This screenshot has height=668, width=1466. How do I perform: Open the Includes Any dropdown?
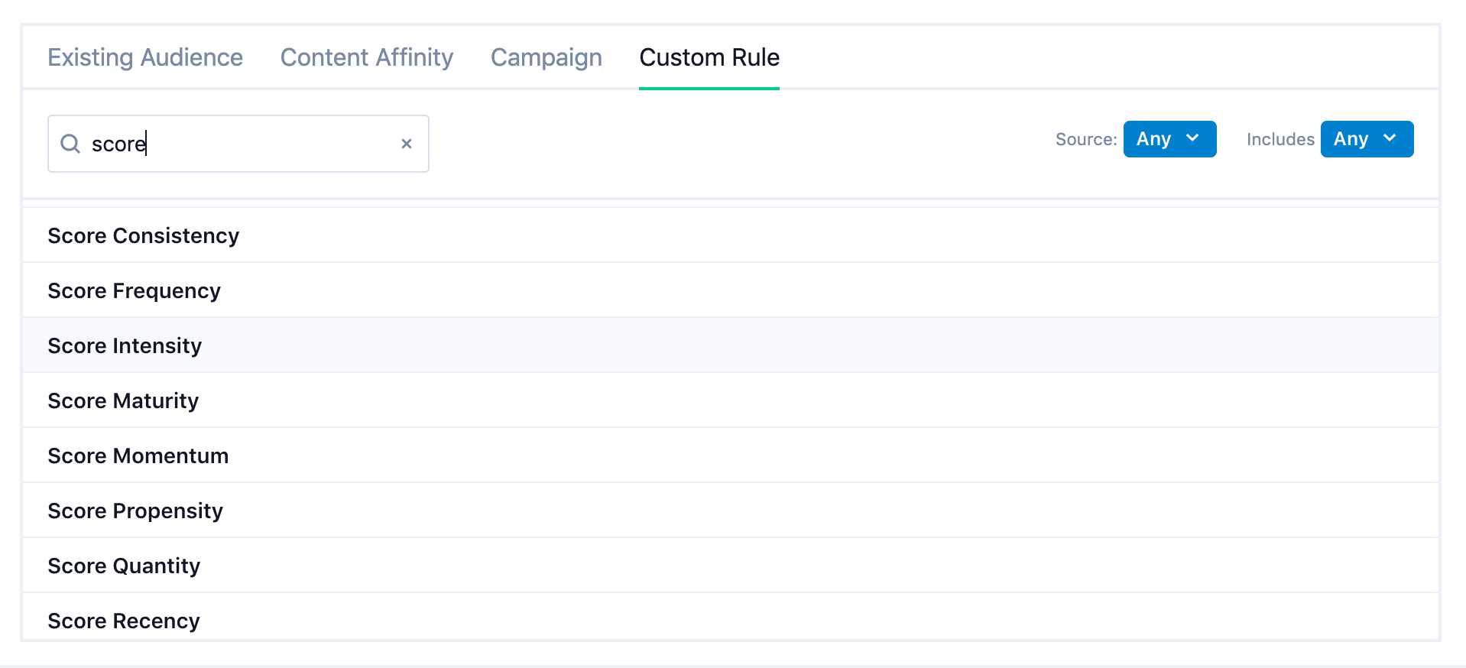coord(1367,139)
